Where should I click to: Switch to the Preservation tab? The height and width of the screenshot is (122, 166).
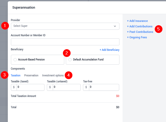pyautogui.click(x=31, y=75)
